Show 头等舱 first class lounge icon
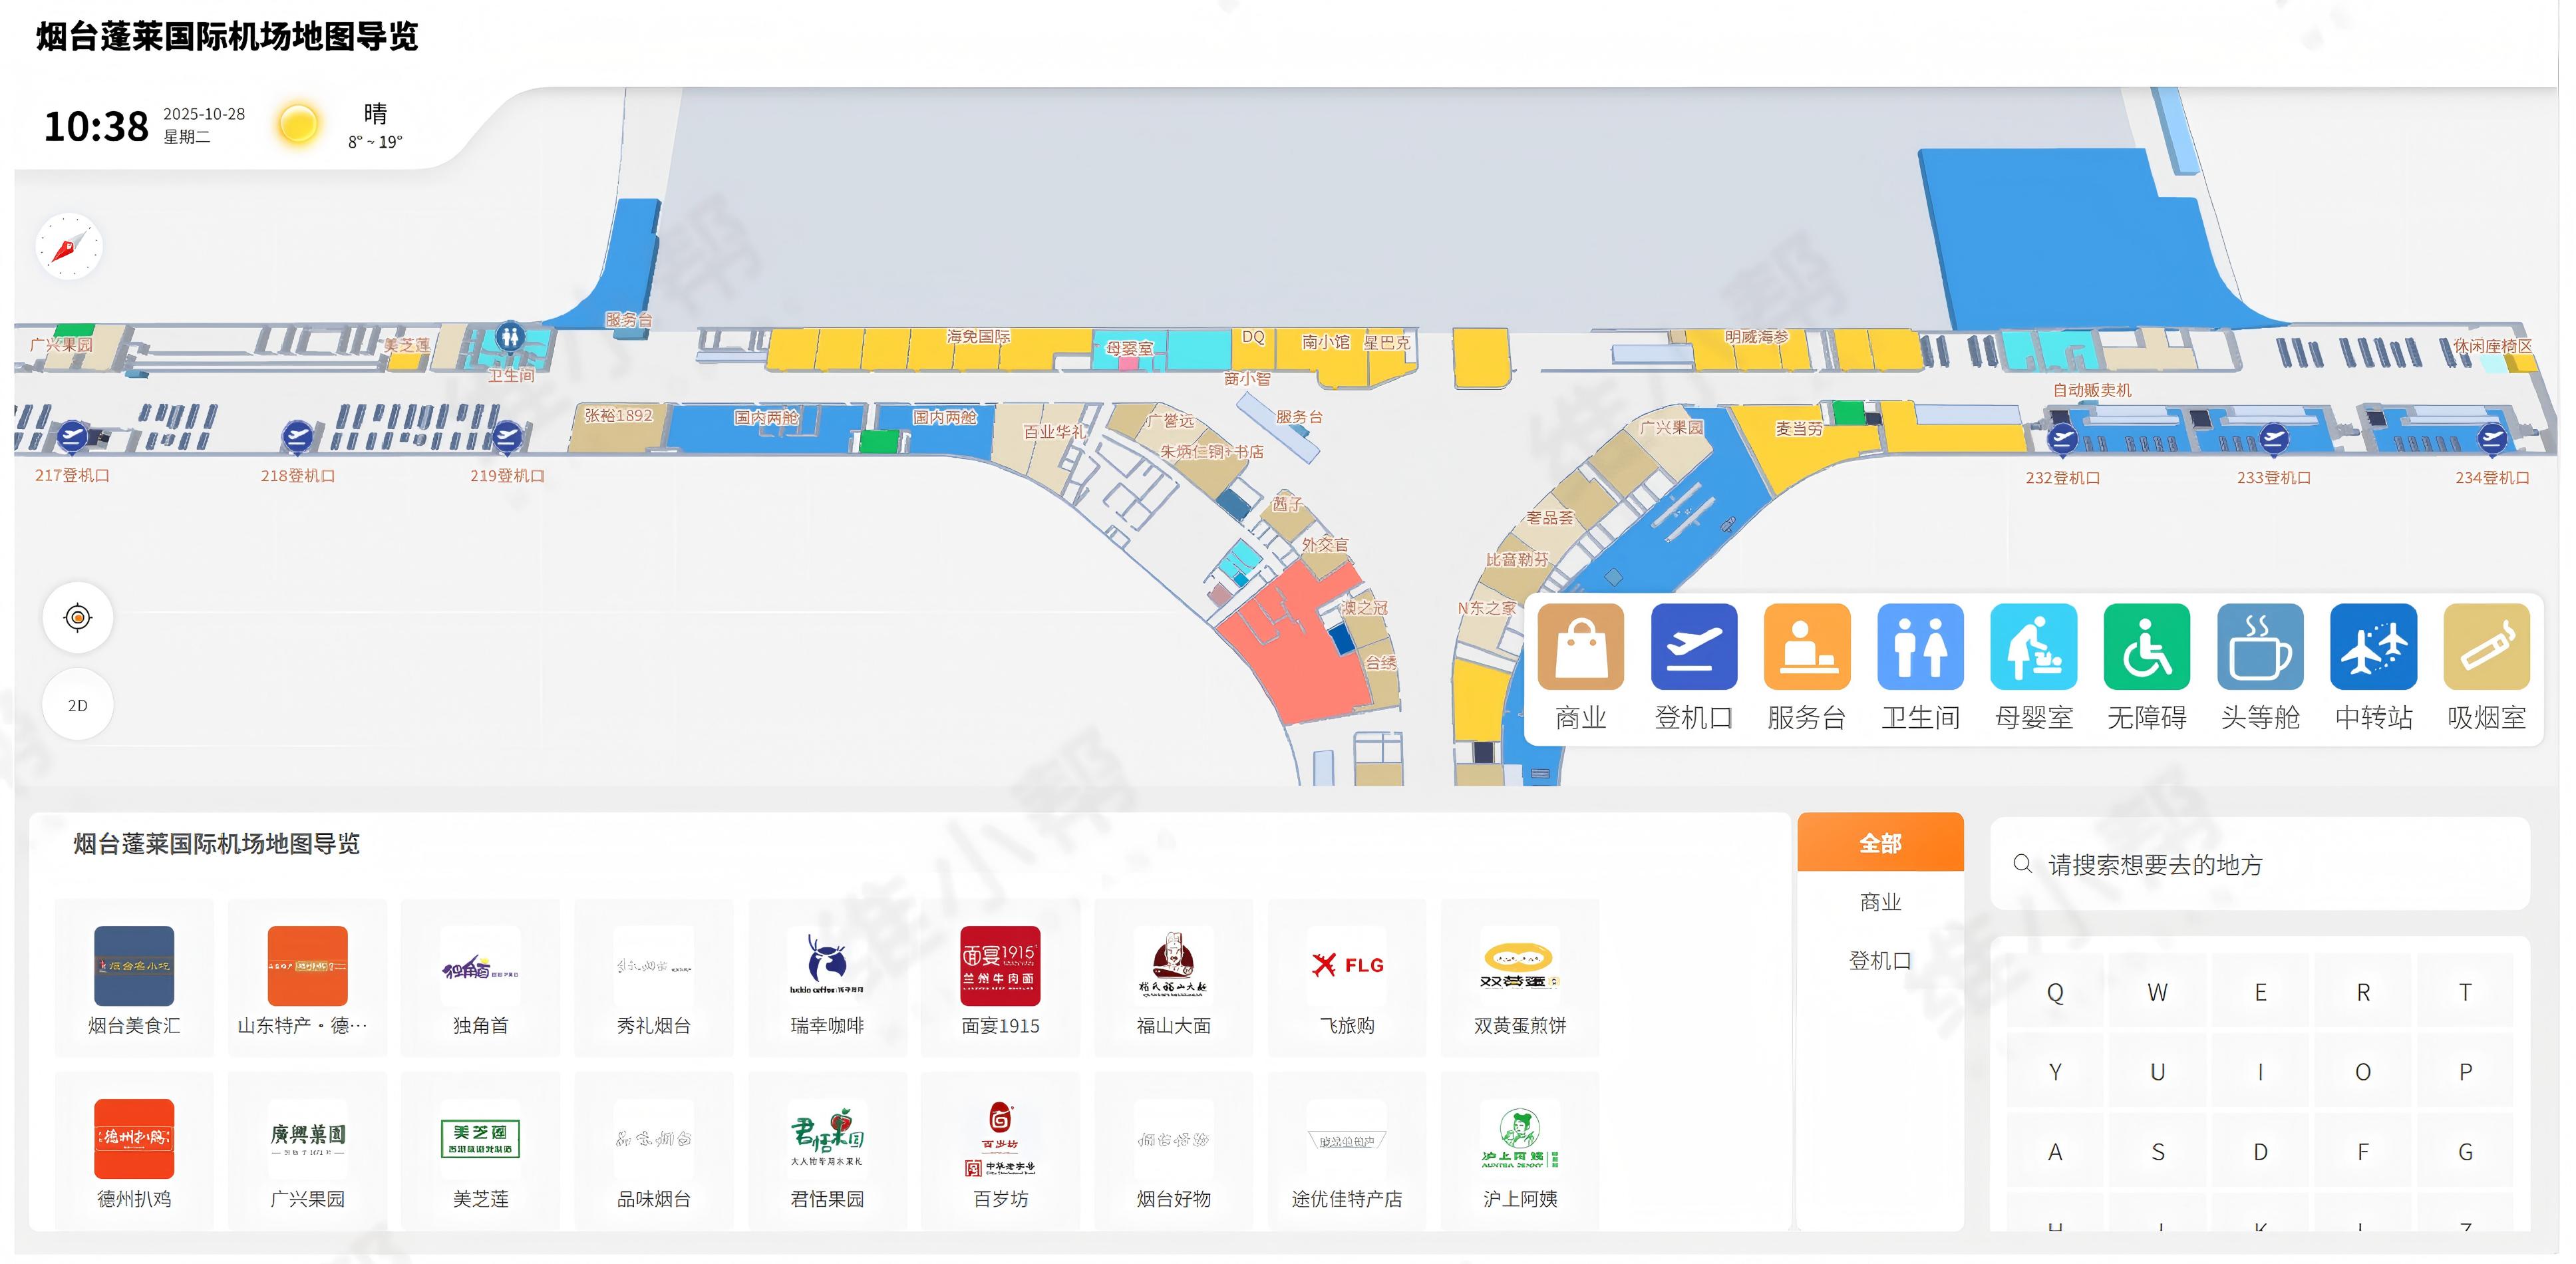This screenshot has height=1264, width=2576. click(2260, 647)
